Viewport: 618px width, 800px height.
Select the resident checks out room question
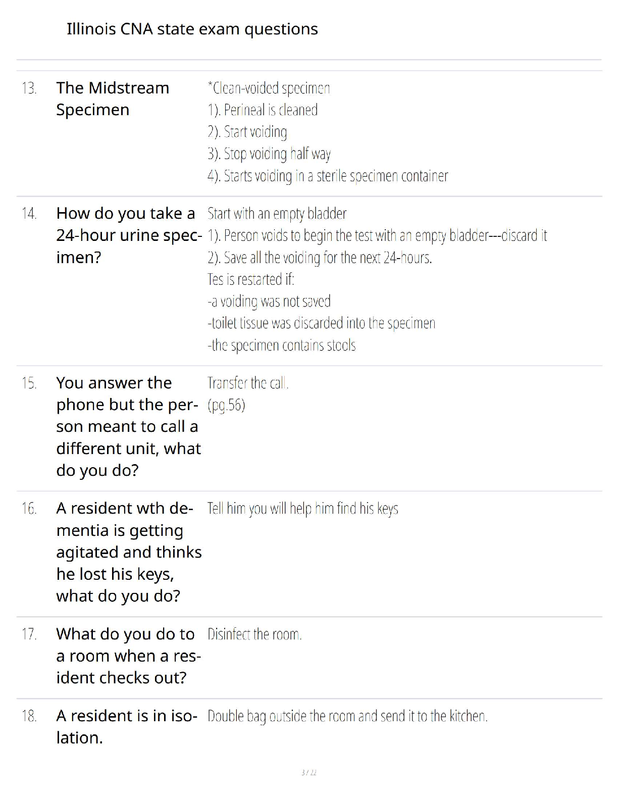point(128,656)
